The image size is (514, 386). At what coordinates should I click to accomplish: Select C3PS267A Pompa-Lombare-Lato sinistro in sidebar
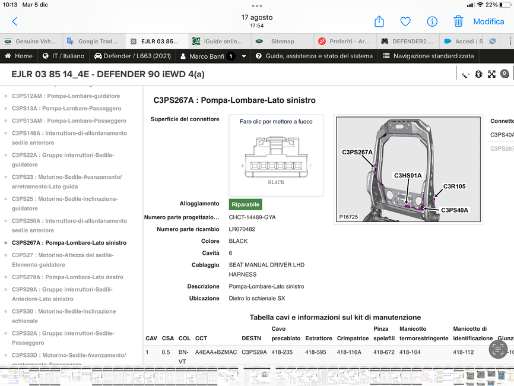69,243
